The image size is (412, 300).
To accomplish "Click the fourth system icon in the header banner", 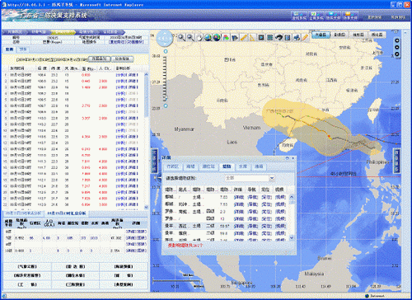I will point(349,16).
